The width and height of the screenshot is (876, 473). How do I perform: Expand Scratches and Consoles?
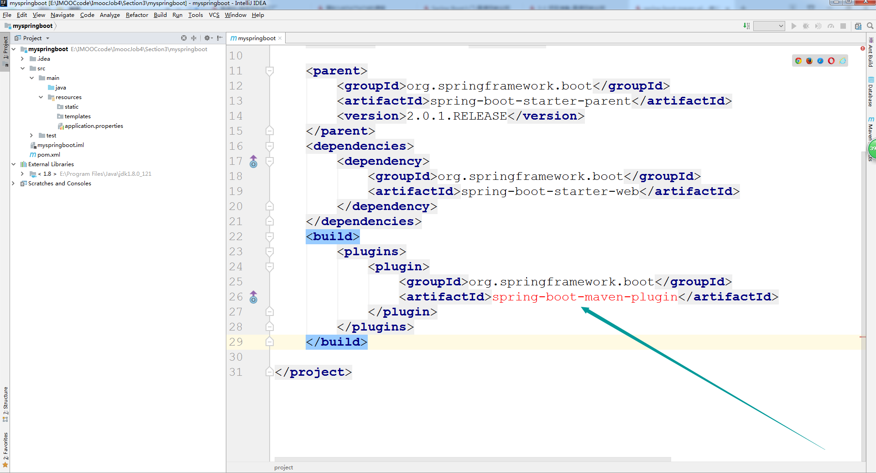[13, 183]
